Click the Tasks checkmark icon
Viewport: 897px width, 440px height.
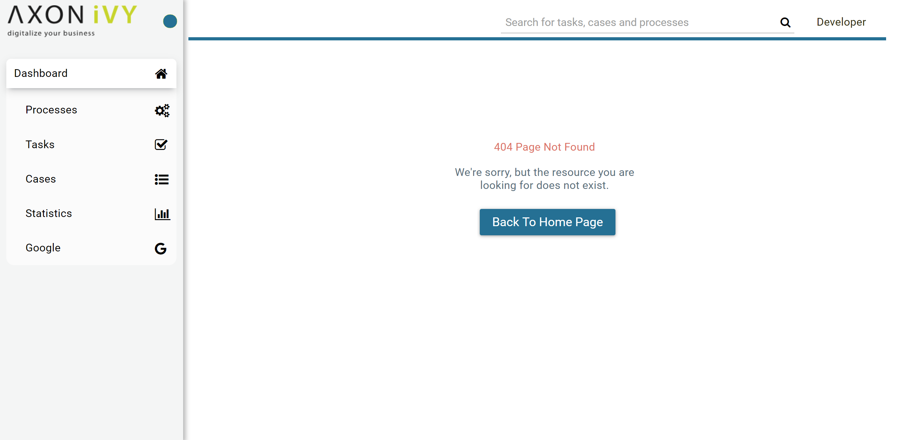[x=161, y=144]
